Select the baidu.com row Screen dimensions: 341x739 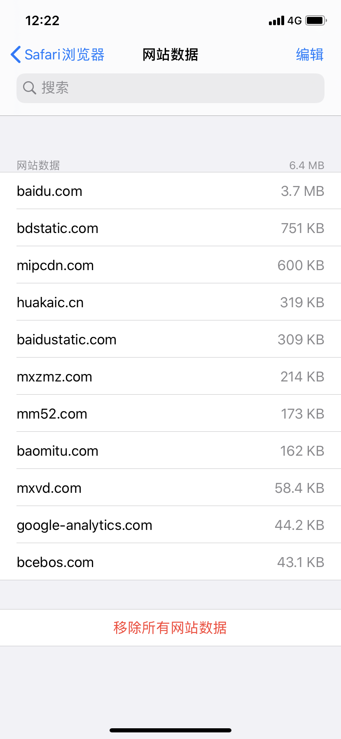pos(170,191)
